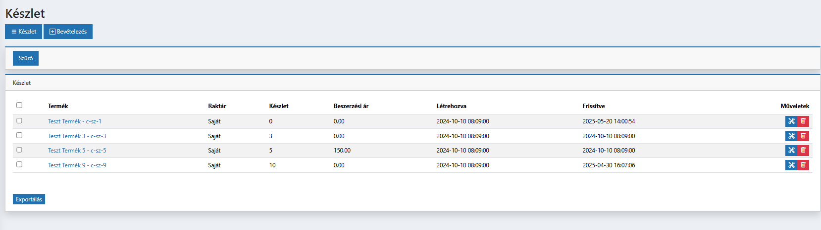
Task: Open the Bevételezés page
Action: [x=68, y=32]
